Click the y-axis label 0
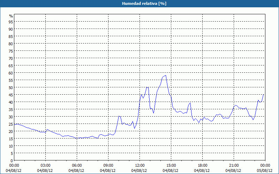Screen dimensions: 279x174 pyautogui.click(x=12, y=161)
